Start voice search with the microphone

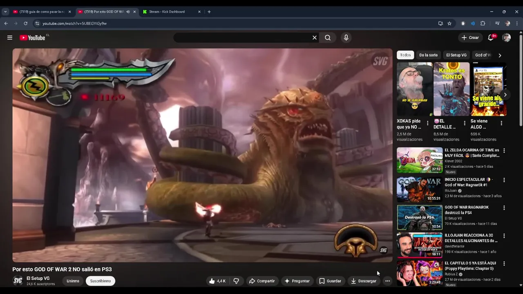346,38
